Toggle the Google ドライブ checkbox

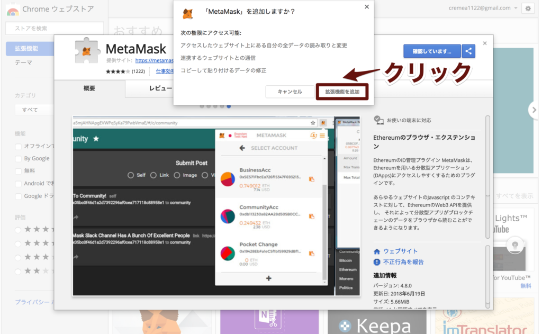19,196
